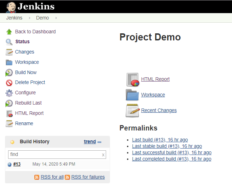Open the Demo breadcrumb link
This screenshot has width=232, height=195.
point(42,18)
